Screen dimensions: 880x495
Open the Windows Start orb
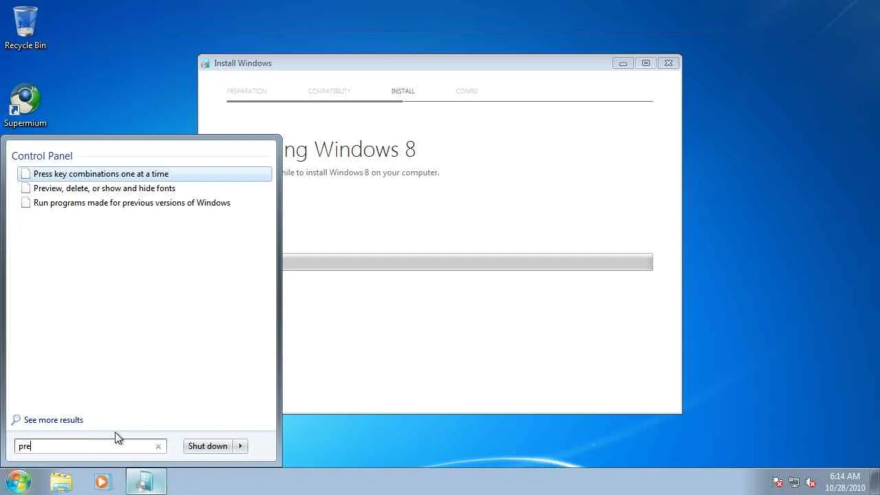click(19, 481)
